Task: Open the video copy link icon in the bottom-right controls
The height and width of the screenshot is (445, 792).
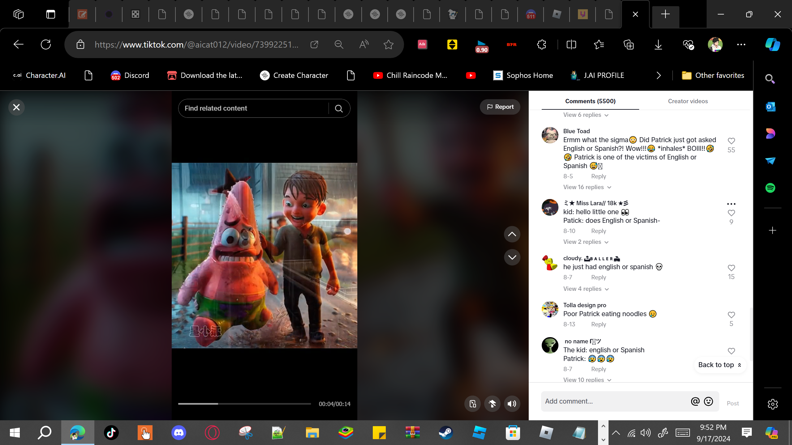Action: (472, 404)
